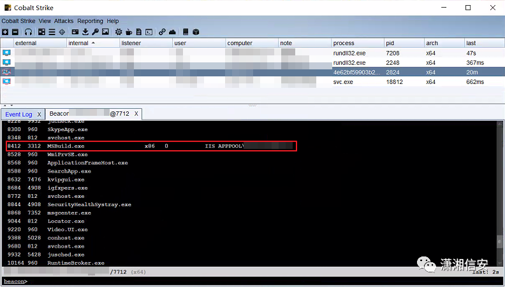
Task: Open scripted web delivery terminal icon
Action: (149, 32)
